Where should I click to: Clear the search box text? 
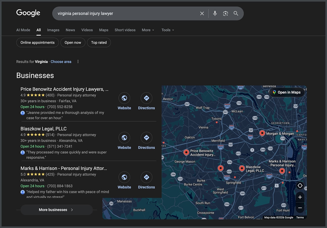202,14
